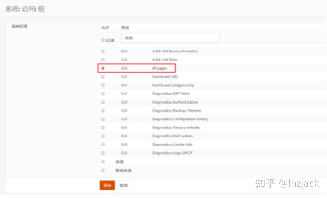
Task: Click the page title 系统: 访问: 组
Action: [x=25, y=9]
